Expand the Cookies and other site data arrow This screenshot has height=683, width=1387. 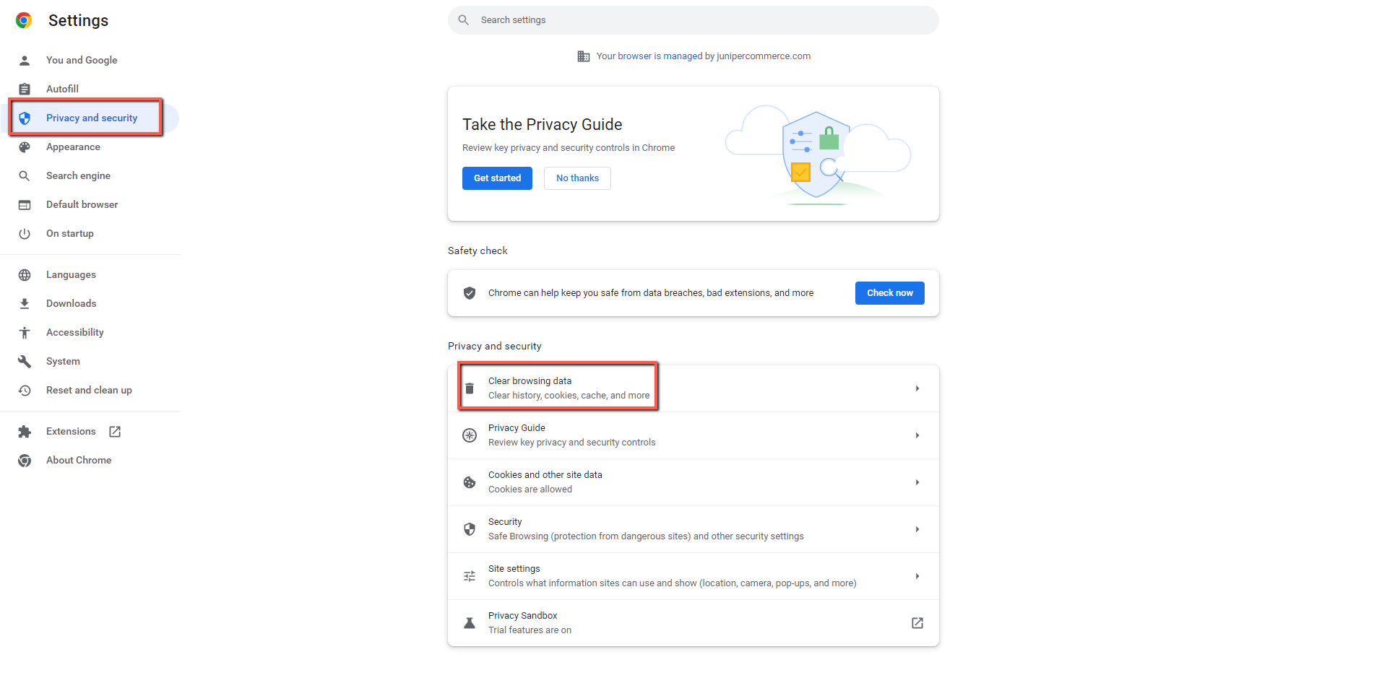[917, 482]
